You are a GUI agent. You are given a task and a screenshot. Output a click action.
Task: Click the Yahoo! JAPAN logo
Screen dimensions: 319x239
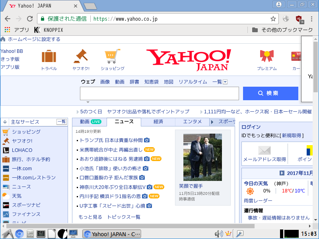click(189, 60)
